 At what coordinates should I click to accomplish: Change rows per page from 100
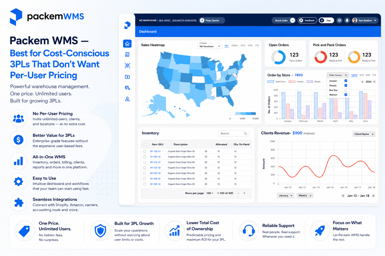coord(210,193)
